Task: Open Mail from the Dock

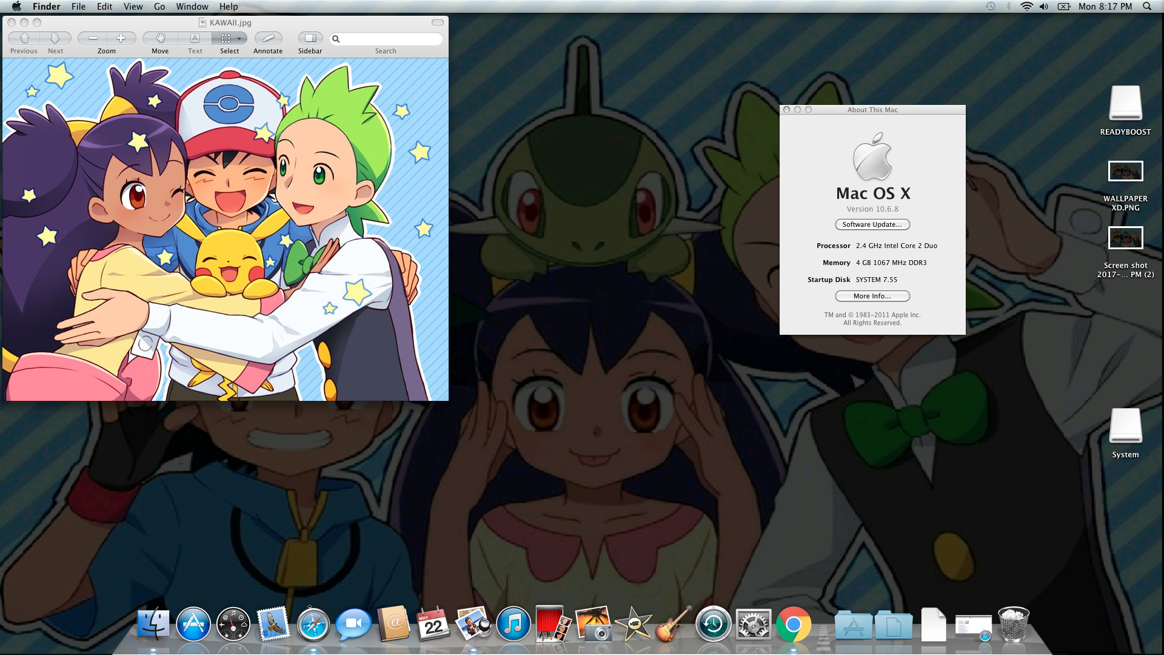Action: [273, 623]
